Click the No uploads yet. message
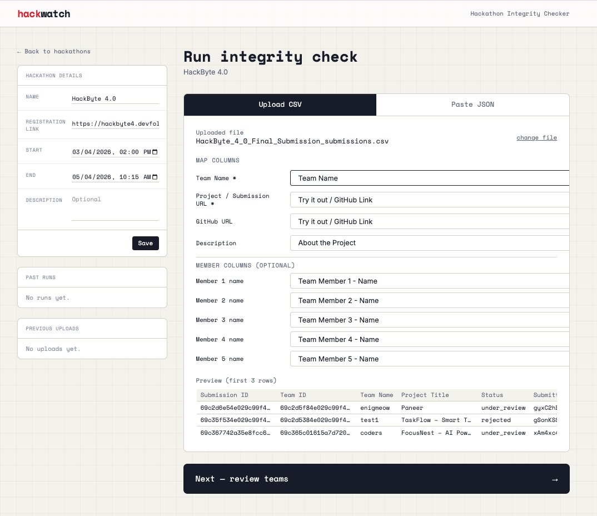This screenshot has width=597, height=516. point(53,349)
